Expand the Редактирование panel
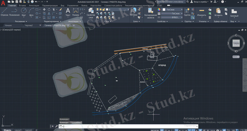 (52, 22)
